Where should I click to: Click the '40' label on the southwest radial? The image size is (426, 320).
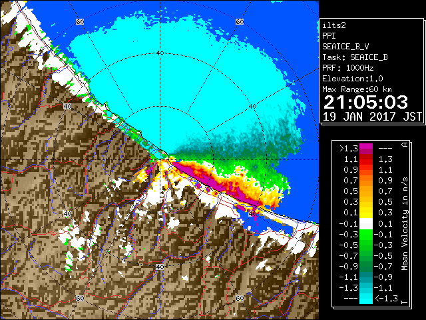tap(67, 213)
